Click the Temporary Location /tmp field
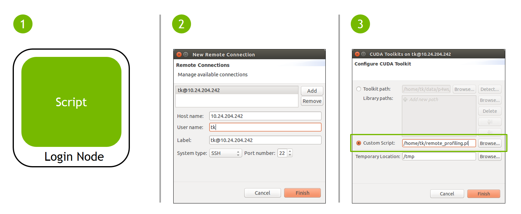521x214 pixels. [x=439, y=157]
